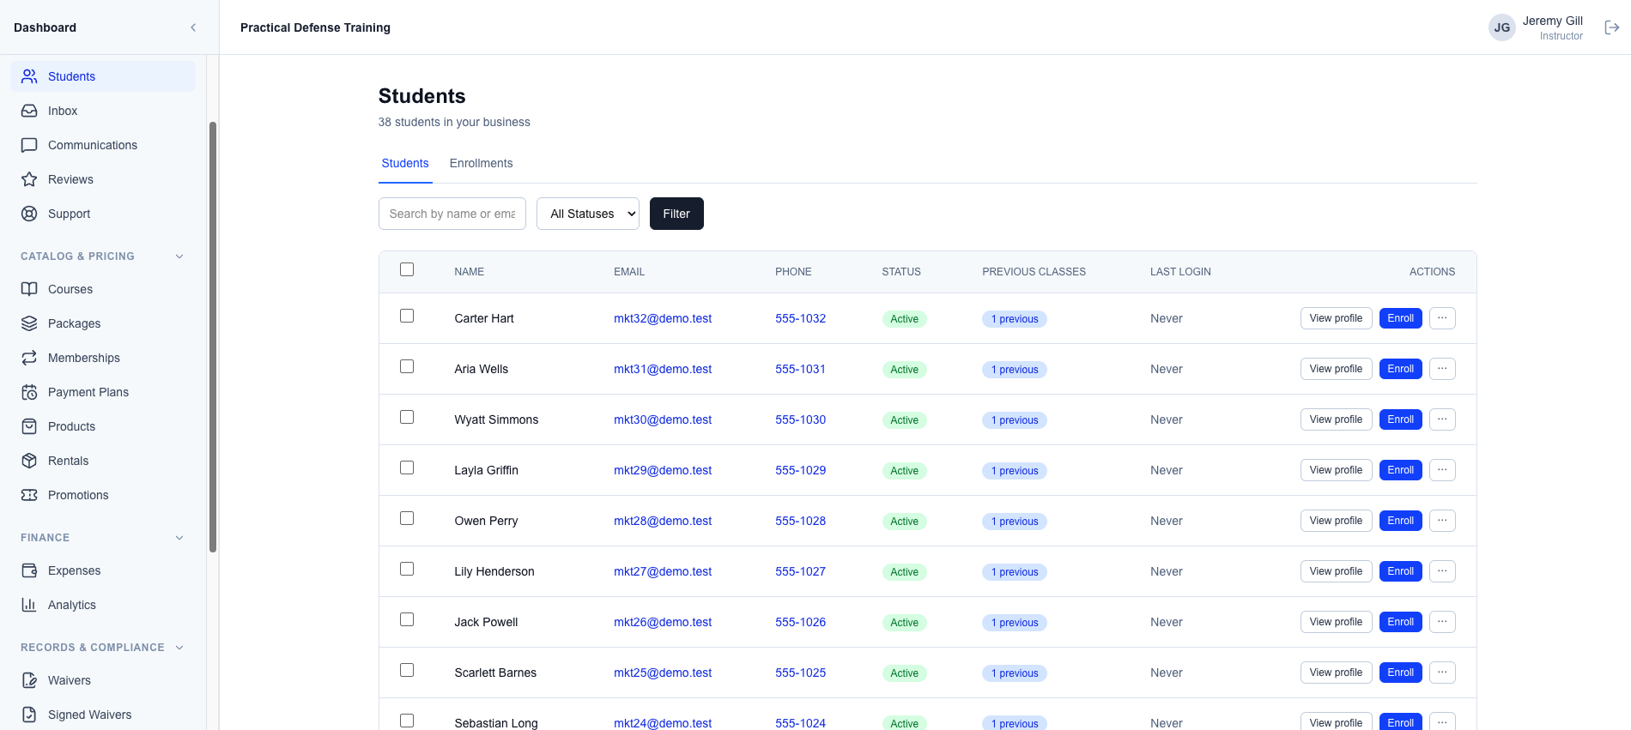Viewport: 1631px width, 730px height.
Task: Open more actions menu for Jack Powell
Action: click(1442, 622)
